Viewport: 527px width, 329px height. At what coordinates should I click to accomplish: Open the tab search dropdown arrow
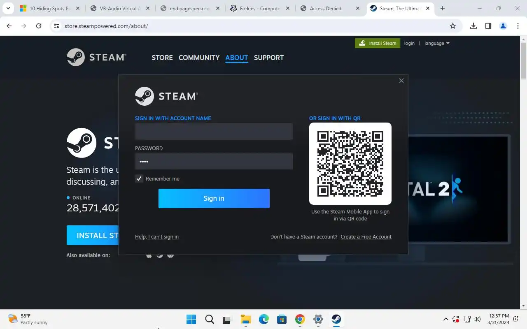coord(8,8)
